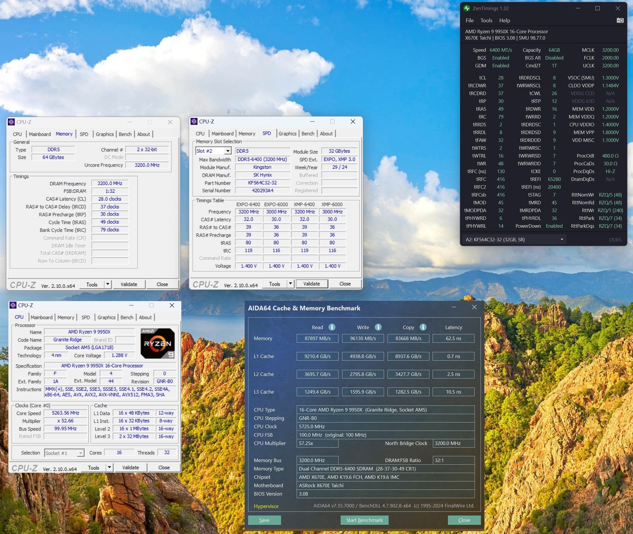Image resolution: width=633 pixels, height=534 pixels.
Task: Click the AIDA64 Motherboard field ASRock X670E Taichi
Action: click(x=385, y=485)
